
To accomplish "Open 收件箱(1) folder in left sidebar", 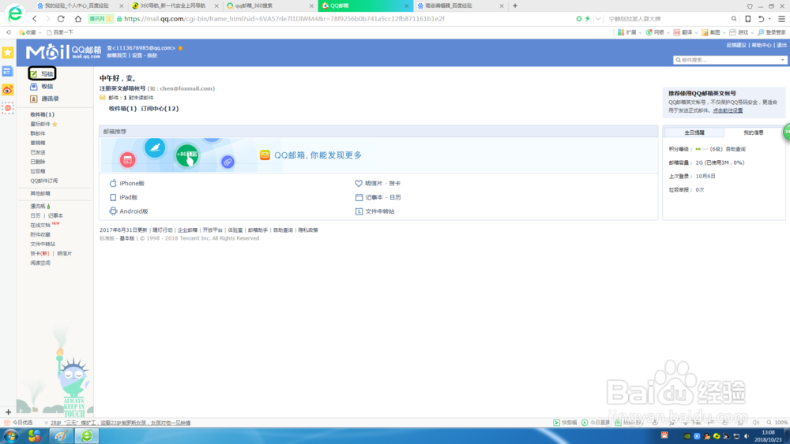I will [x=43, y=114].
